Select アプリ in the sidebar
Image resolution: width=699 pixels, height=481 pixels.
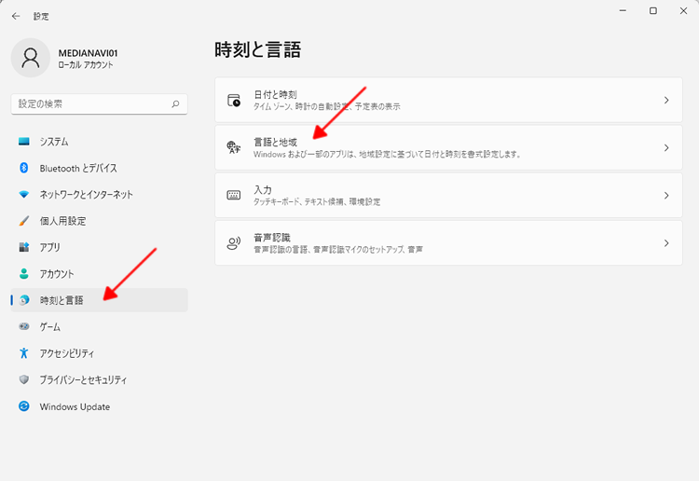coord(50,247)
